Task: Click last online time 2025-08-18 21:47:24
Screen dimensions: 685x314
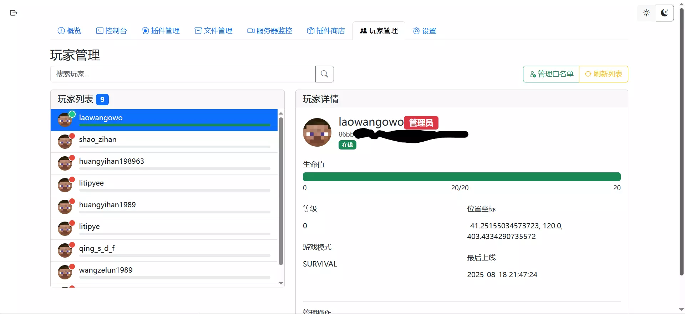Action: [502, 275]
